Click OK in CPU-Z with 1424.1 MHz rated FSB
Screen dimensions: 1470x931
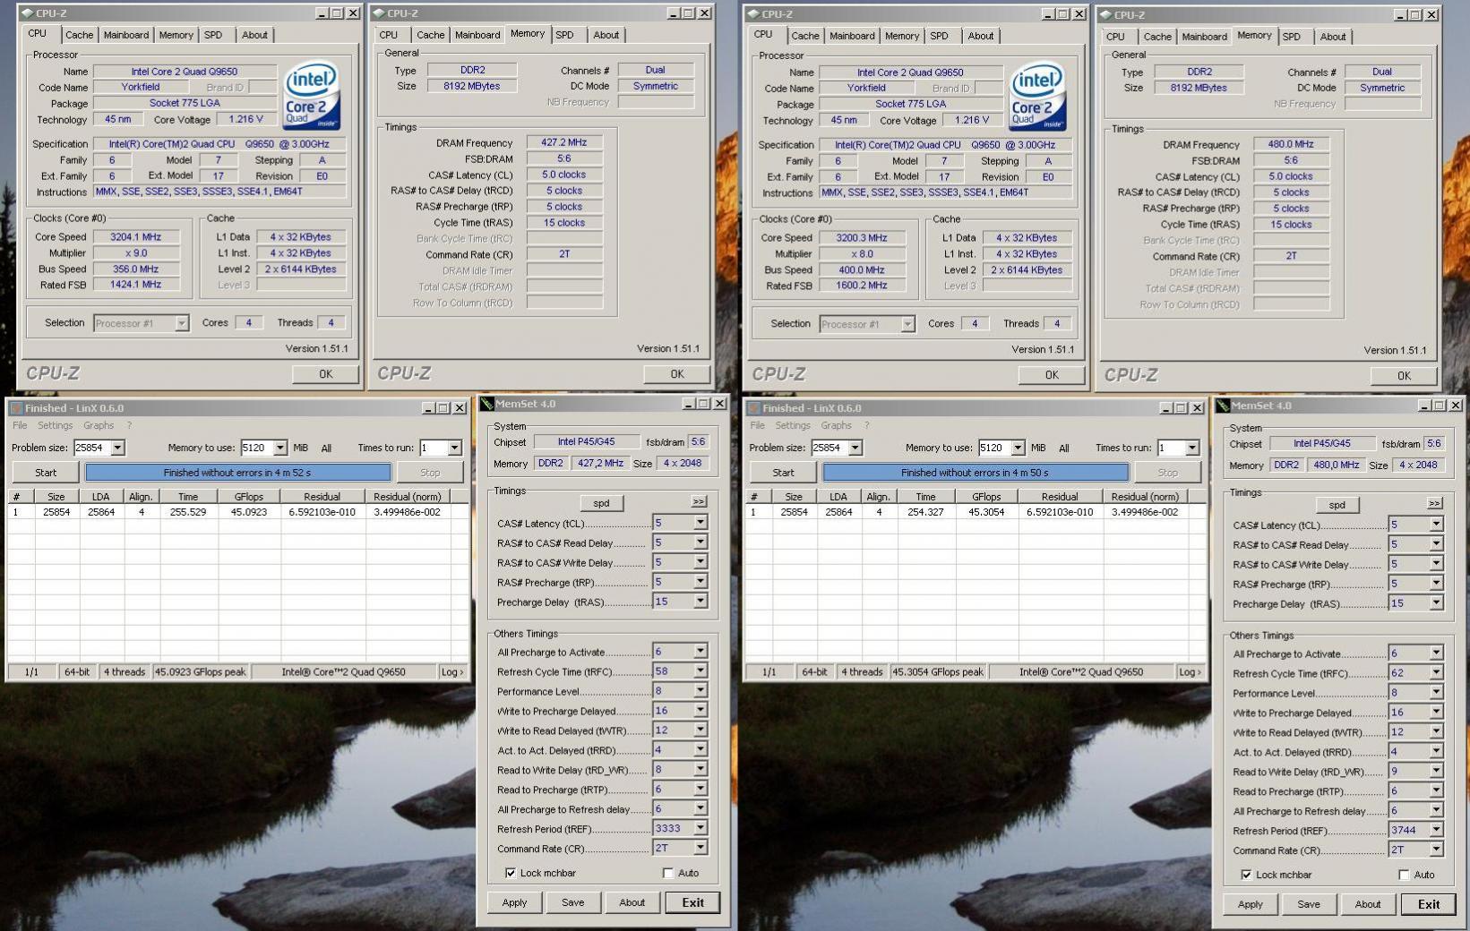[x=325, y=374]
